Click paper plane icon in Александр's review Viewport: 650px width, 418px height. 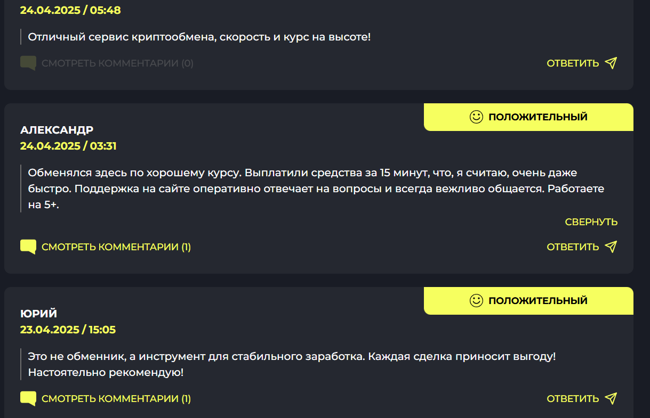[x=611, y=247]
